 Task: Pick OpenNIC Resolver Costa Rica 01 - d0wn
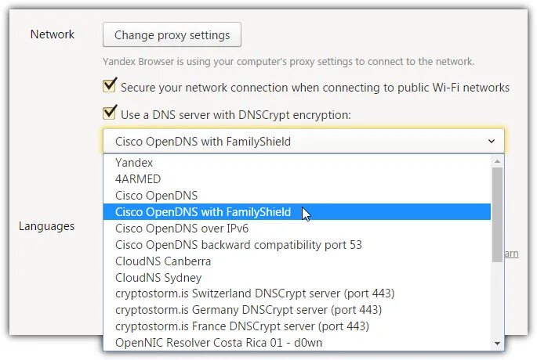pos(297,343)
